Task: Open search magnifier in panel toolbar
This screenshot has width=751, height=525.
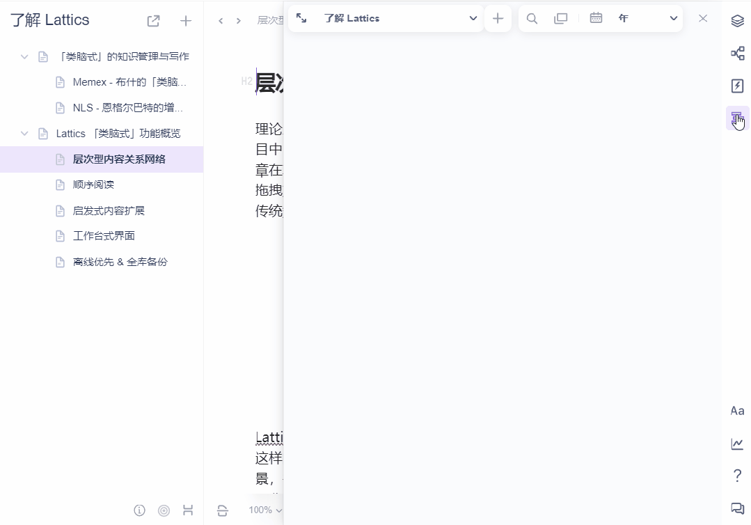Action: (x=532, y=18)
